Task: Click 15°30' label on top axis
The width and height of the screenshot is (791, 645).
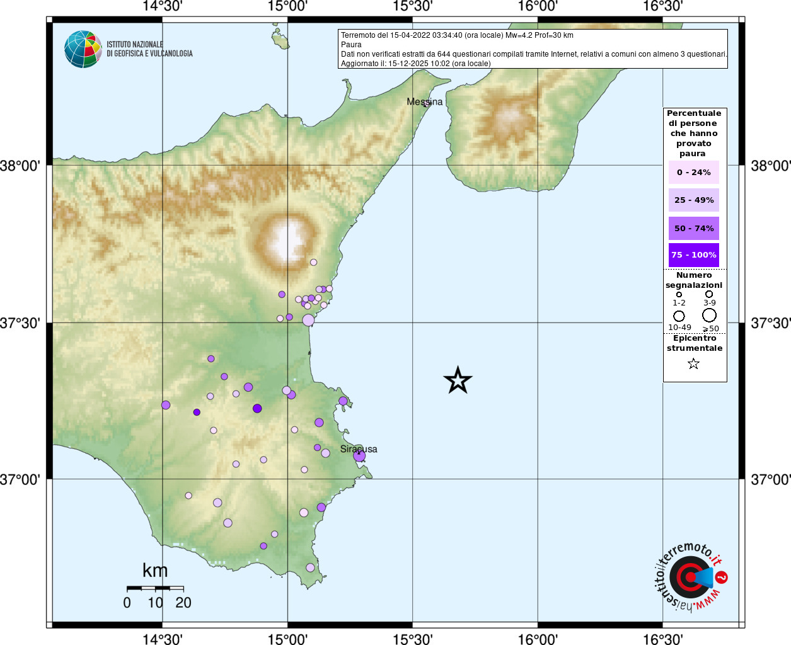Action: tap(412, 6)
